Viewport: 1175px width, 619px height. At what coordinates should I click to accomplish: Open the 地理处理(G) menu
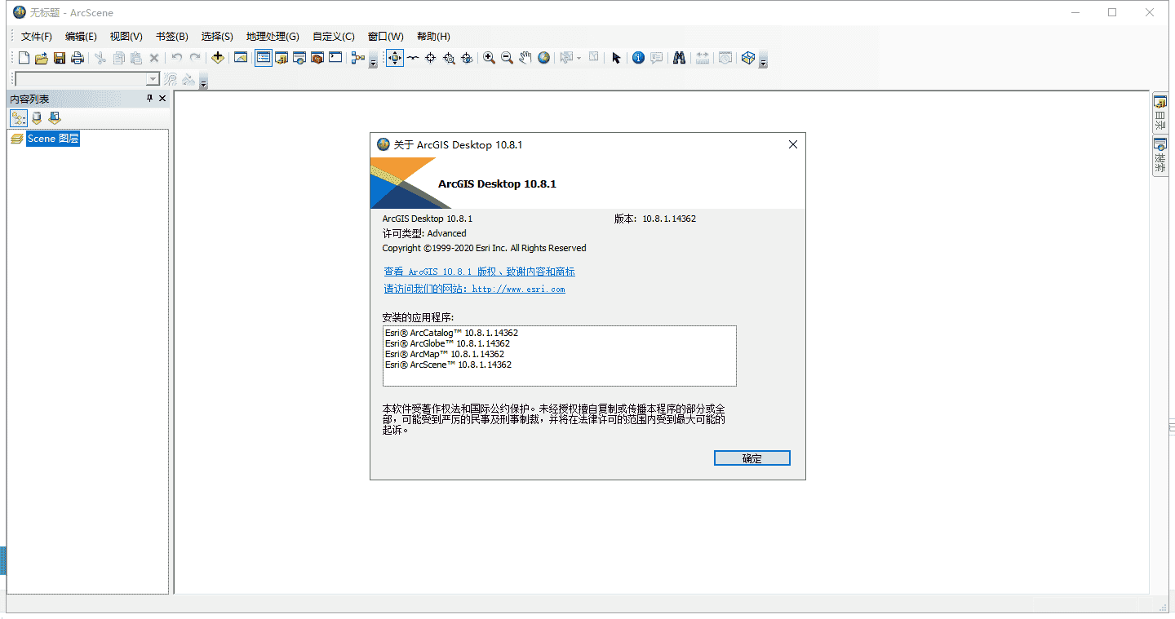point(273,37)
